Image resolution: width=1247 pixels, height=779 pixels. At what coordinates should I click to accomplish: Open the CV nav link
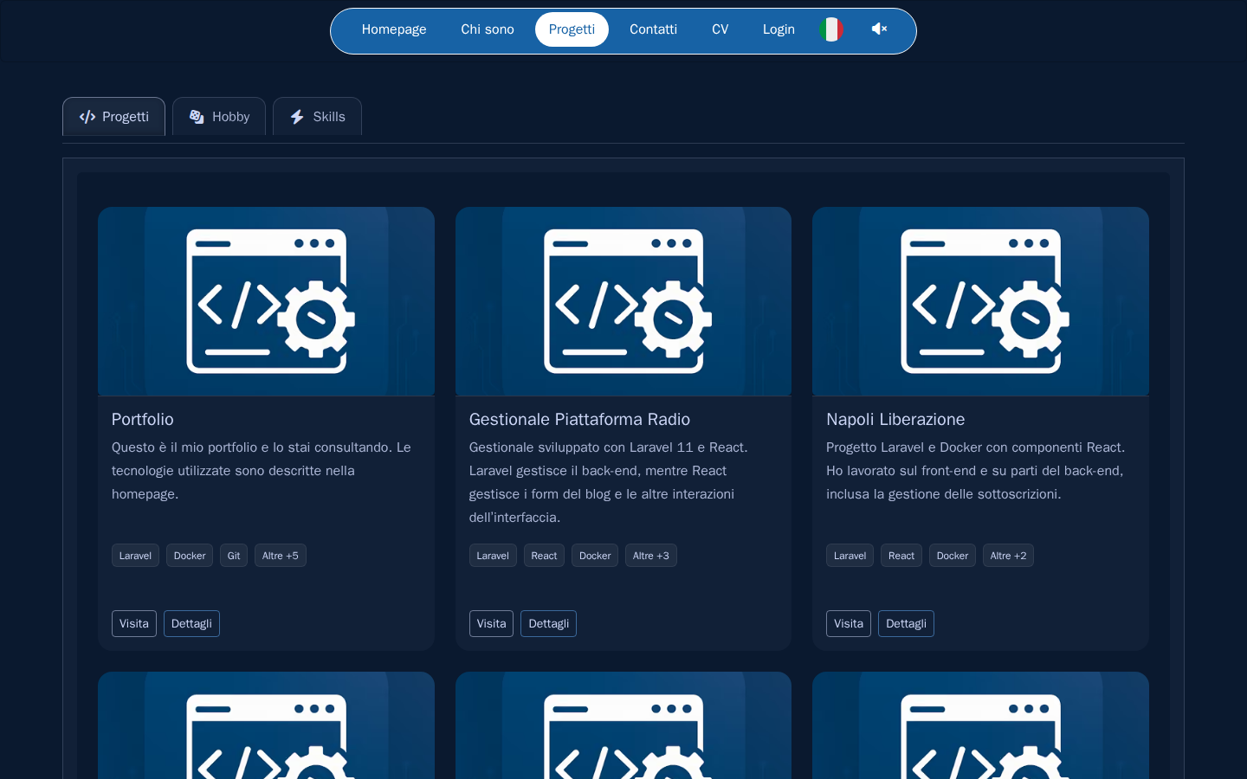(x=720, y=29)
